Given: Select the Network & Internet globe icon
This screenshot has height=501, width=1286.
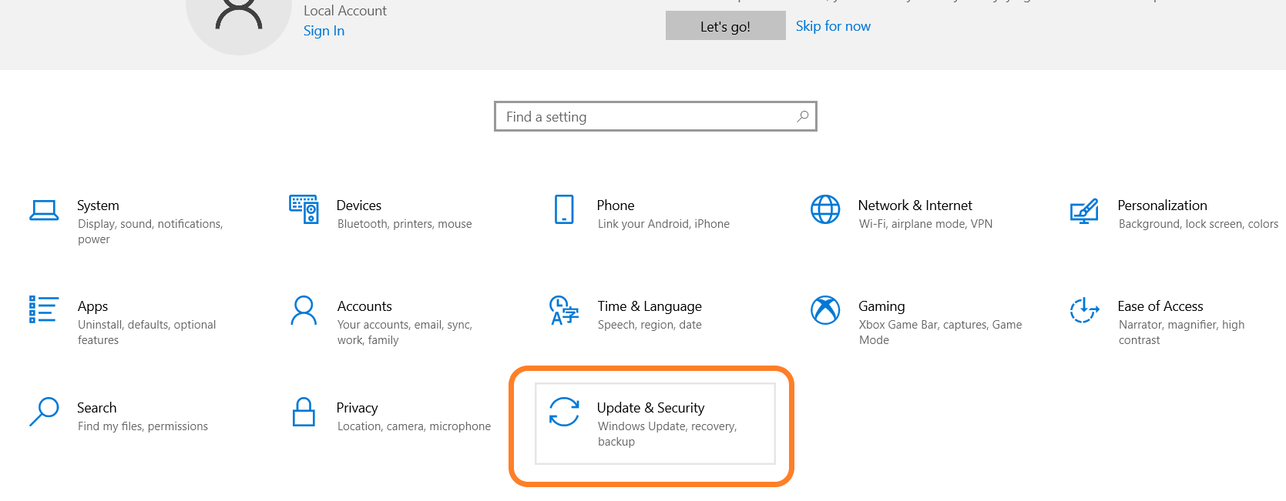Looking at the screenshot, I should (825, 209).
